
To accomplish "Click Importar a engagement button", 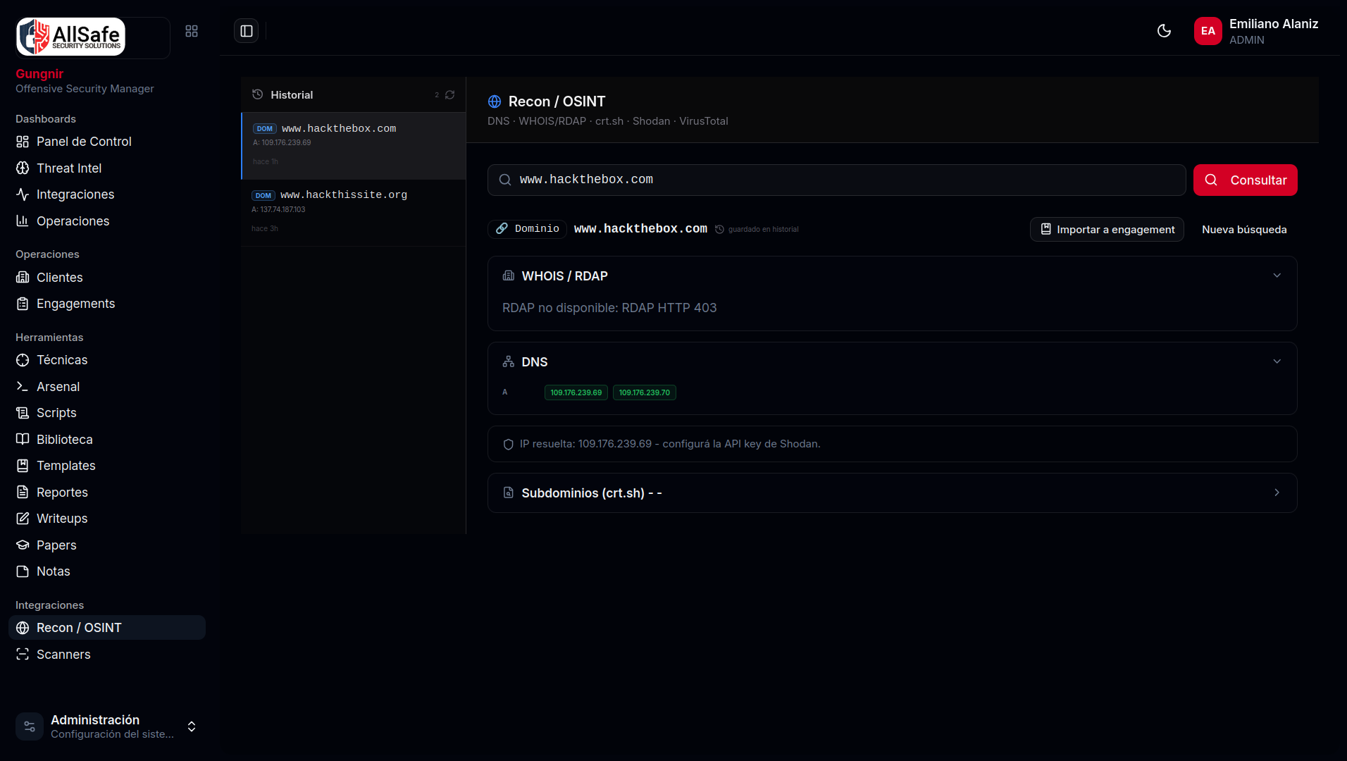I will (1107, 230).
